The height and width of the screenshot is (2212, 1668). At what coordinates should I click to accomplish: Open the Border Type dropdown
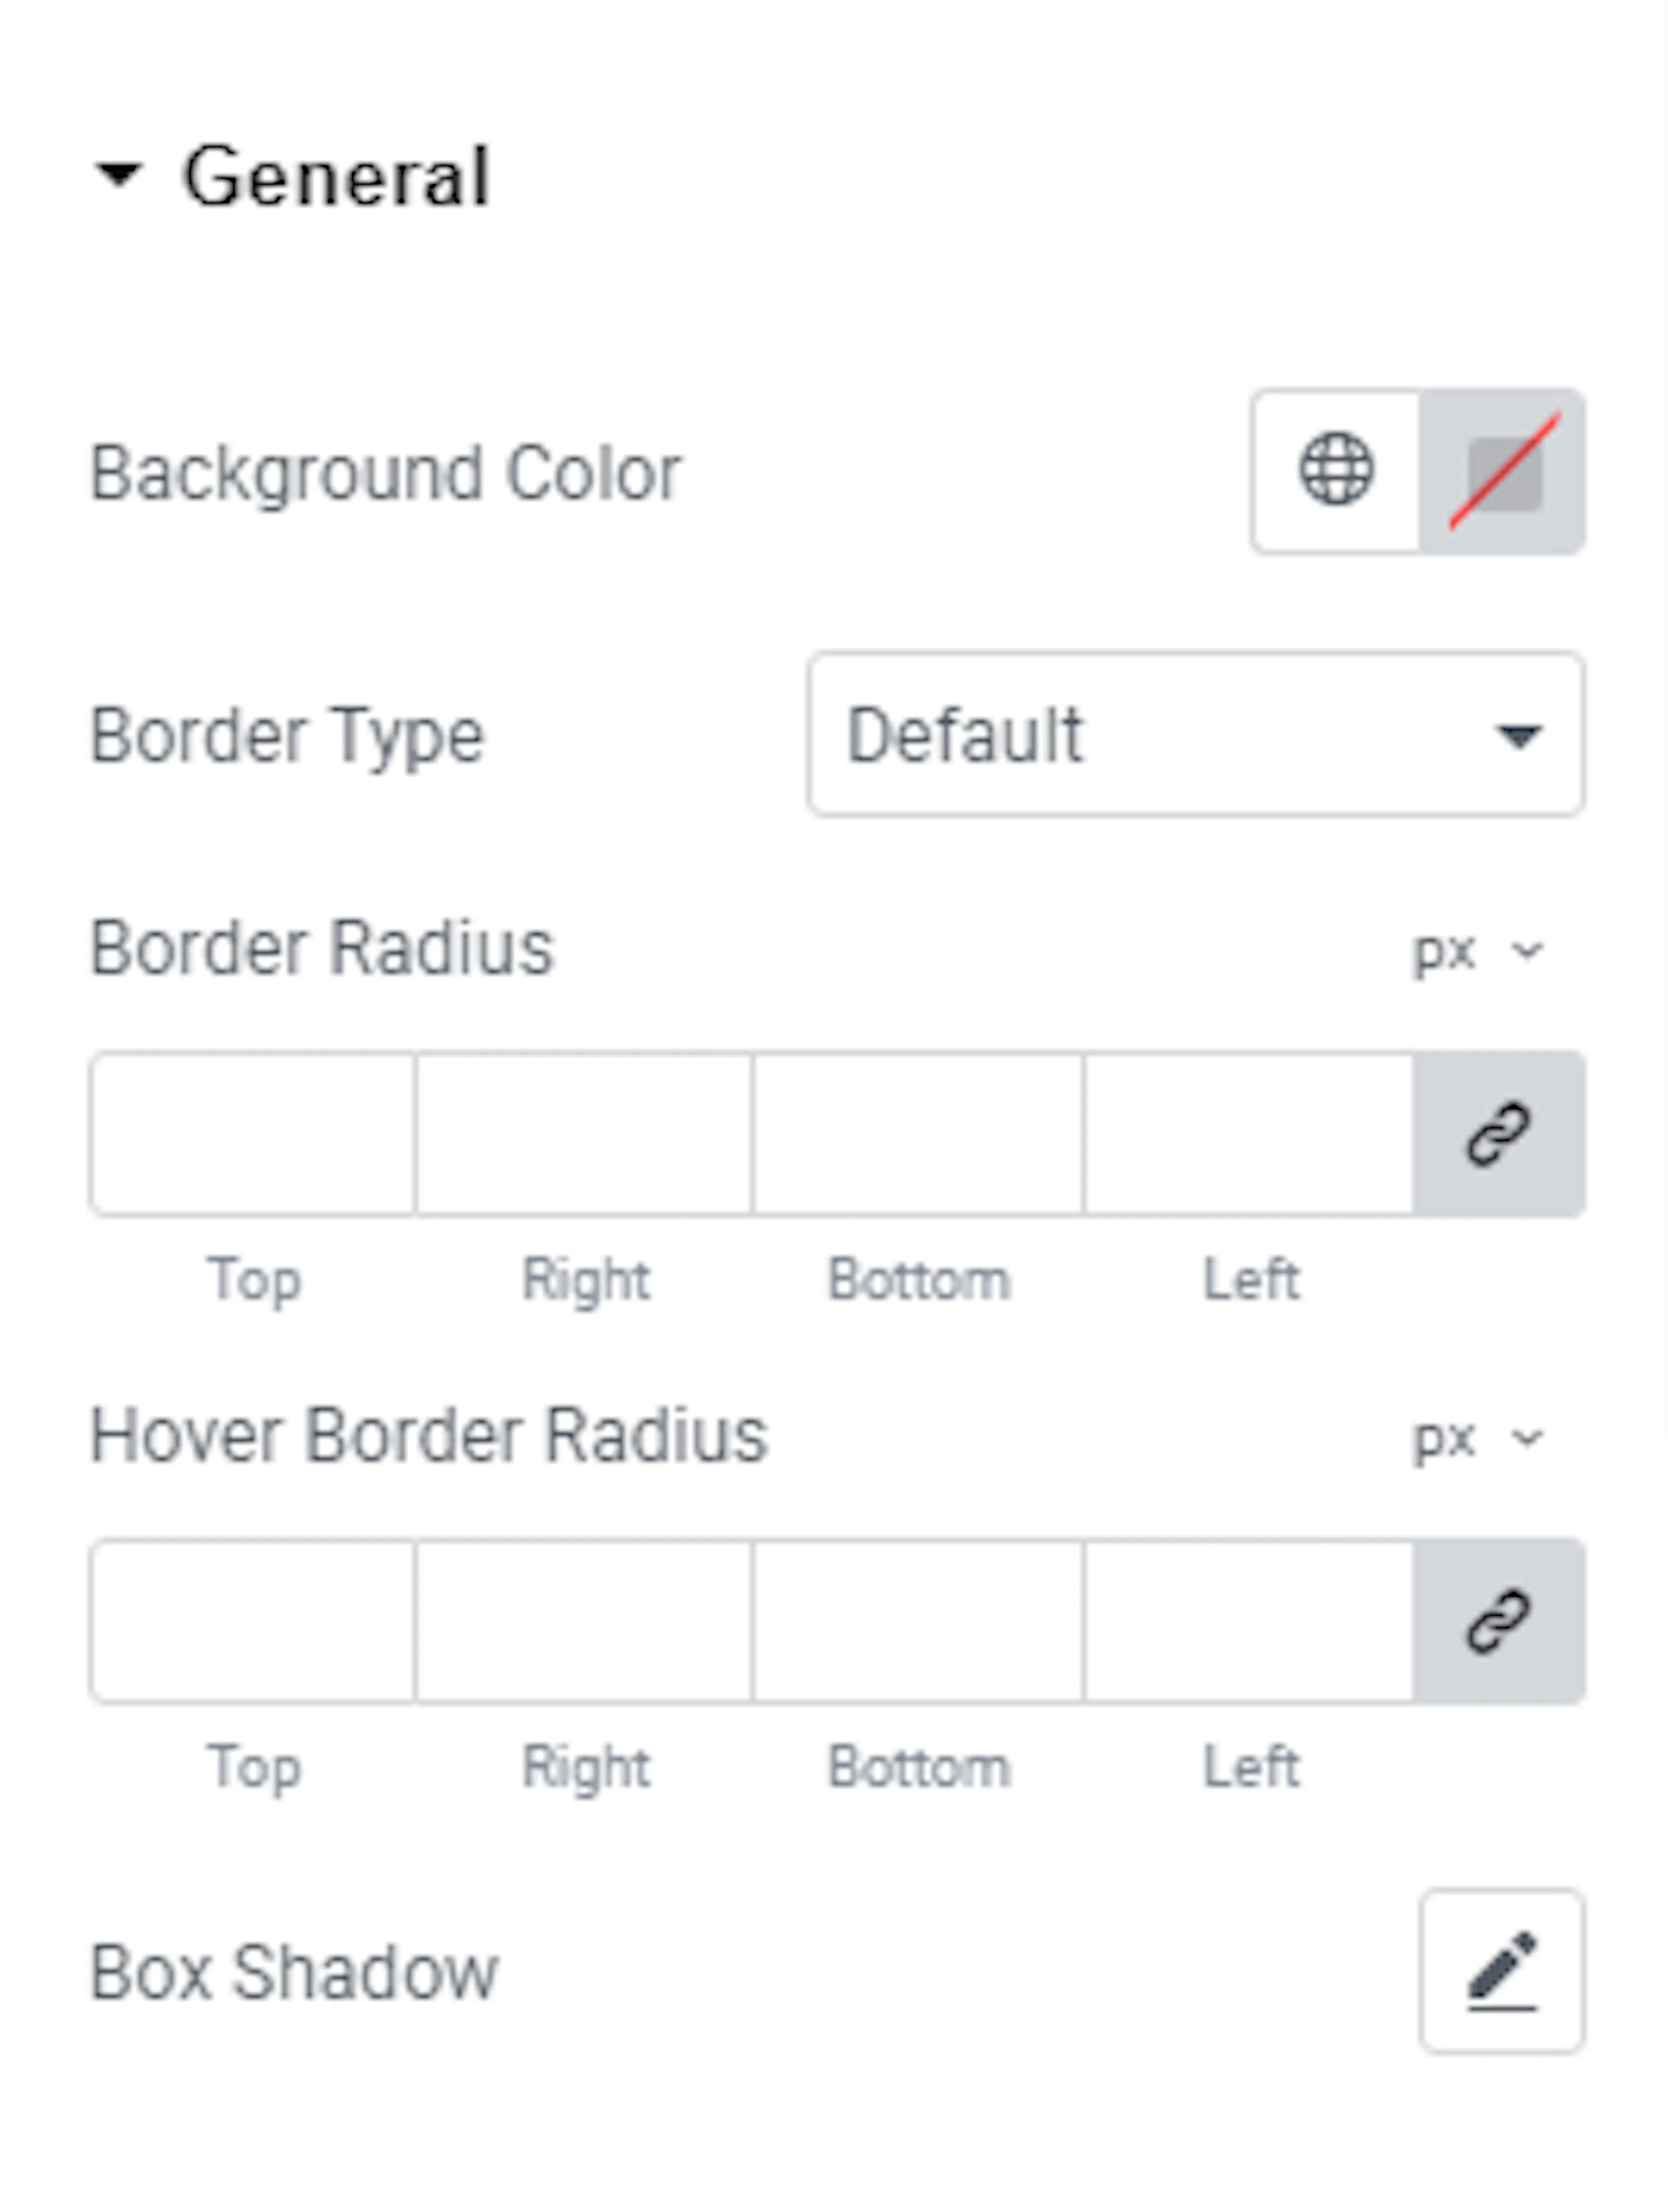(1196, 734)
